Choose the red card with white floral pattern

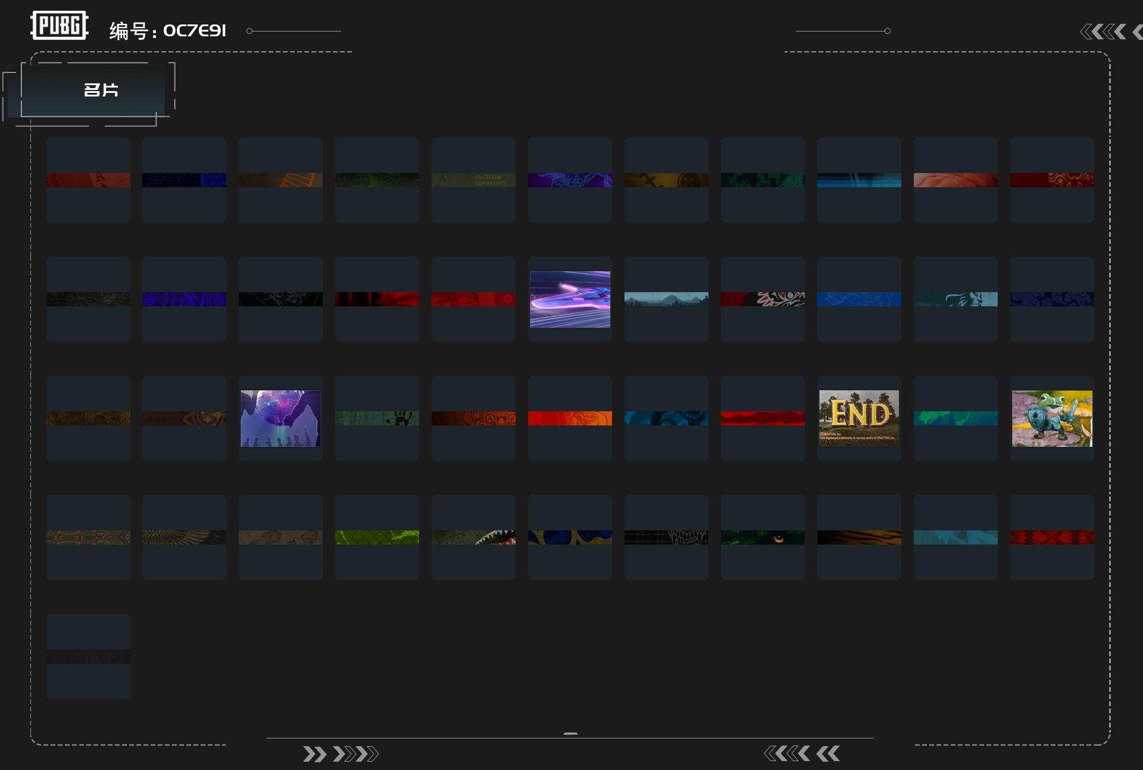(763, 299)
